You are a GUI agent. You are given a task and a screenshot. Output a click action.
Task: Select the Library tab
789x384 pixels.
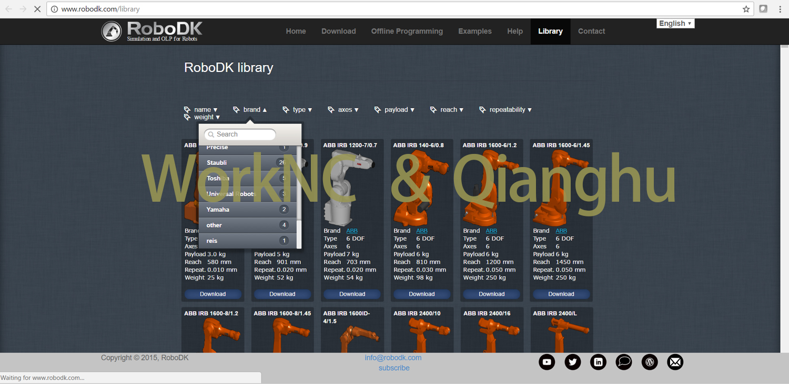(551, 31)
